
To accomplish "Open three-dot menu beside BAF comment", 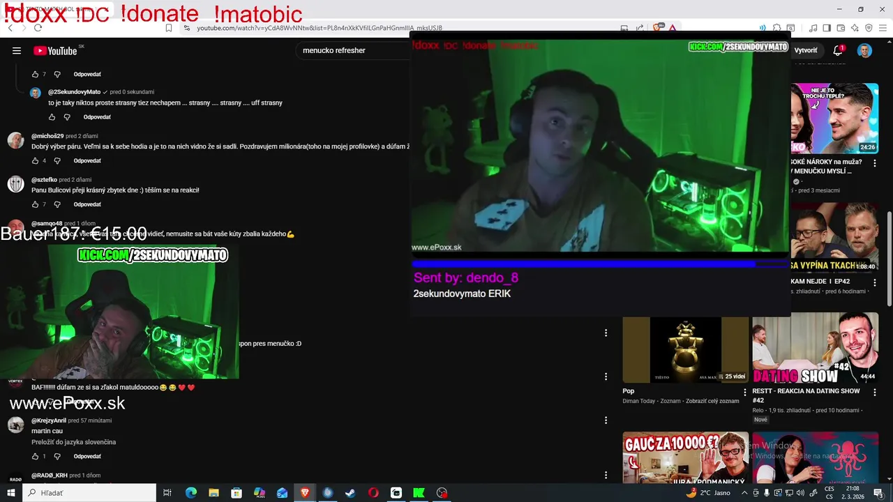I will 606,376.
